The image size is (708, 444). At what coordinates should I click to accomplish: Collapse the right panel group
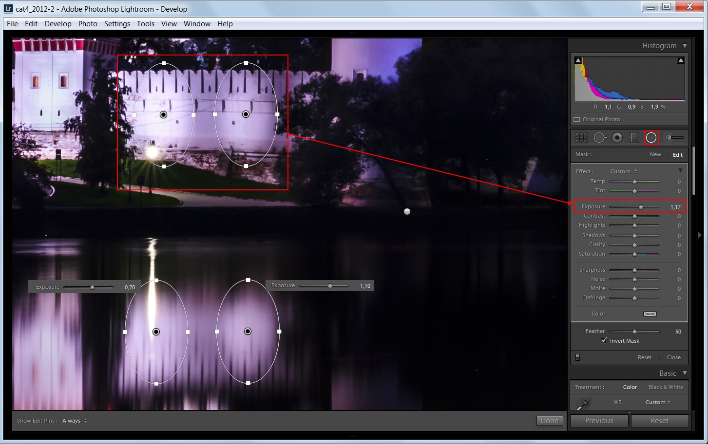coord(701,235)
